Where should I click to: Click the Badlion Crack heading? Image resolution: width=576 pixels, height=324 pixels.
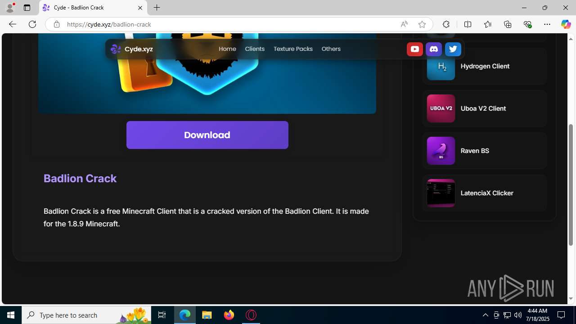point(80,179)
